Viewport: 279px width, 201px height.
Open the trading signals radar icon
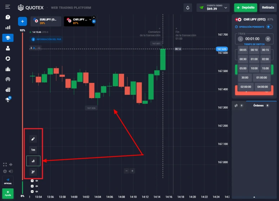pos(8,79)
